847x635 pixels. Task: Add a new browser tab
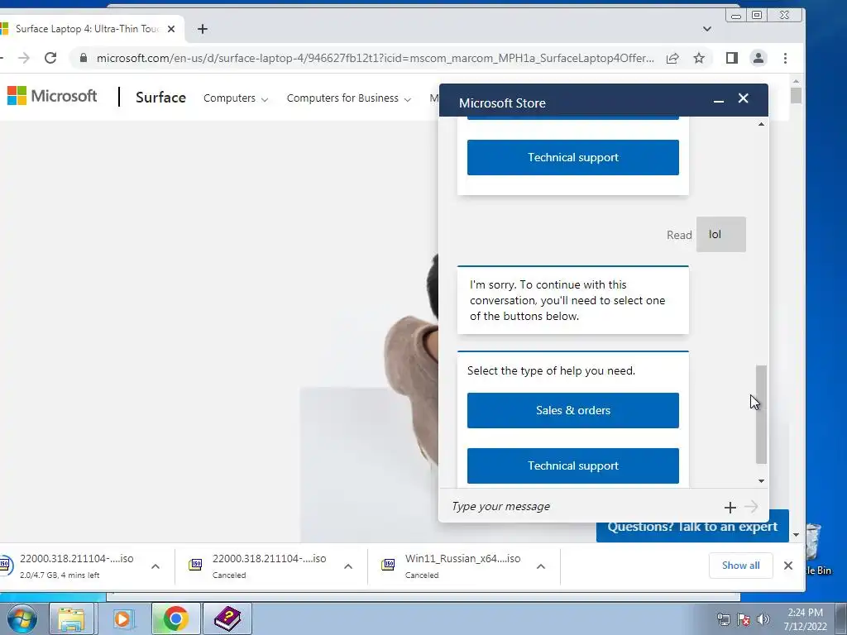(x=203, y=29)
